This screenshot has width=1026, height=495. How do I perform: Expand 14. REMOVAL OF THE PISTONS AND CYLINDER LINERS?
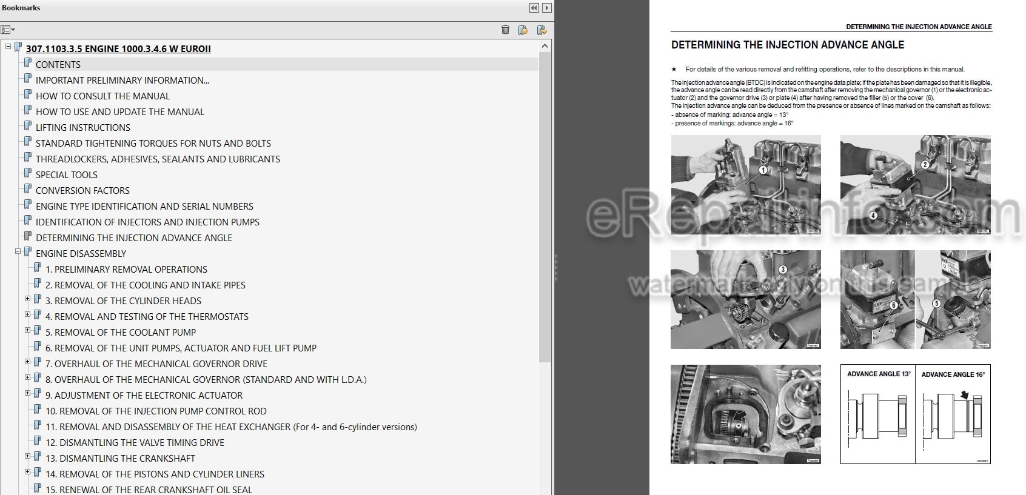[28, 472]
